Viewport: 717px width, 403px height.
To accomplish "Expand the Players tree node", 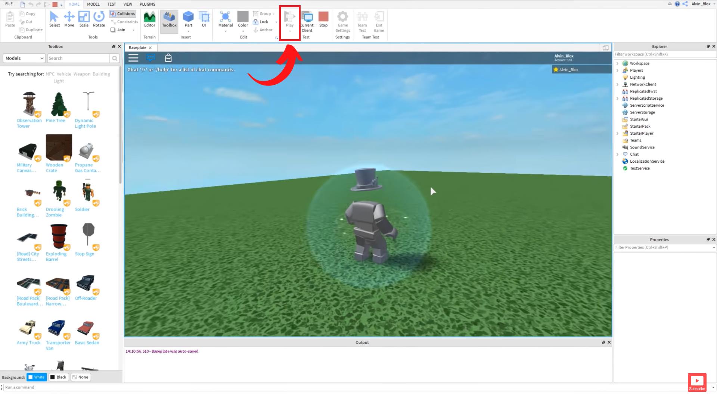I will [617, 71].
